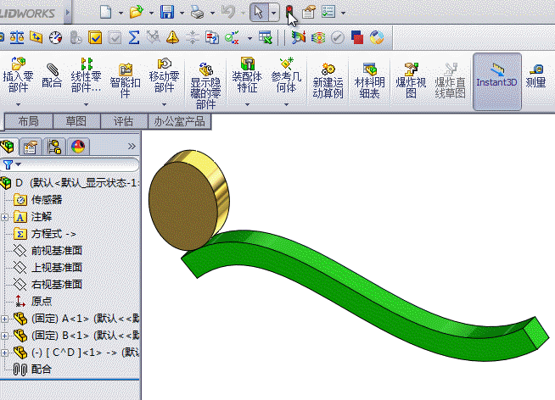Open the dropdown arrow next to Options
The image size is (555, 400).
tap(343, 13)
